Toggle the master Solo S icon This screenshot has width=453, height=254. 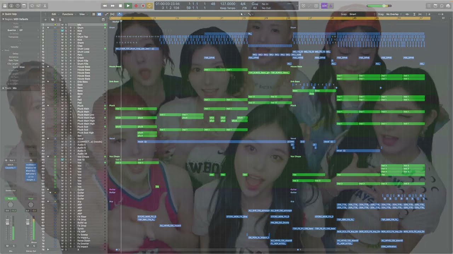tap(316, 6)
